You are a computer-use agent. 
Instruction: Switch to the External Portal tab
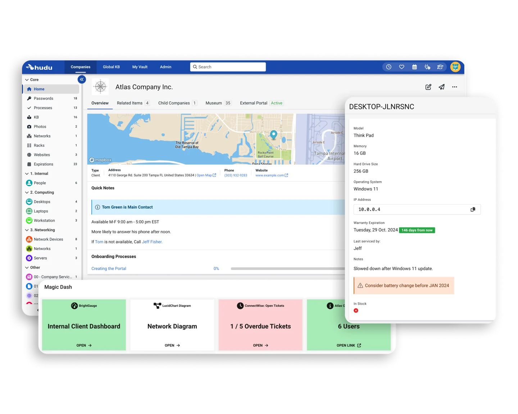click(x=262, y=103)
